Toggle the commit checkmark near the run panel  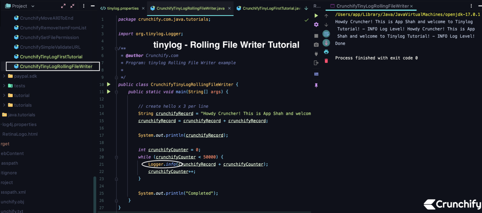click(307, 20)
